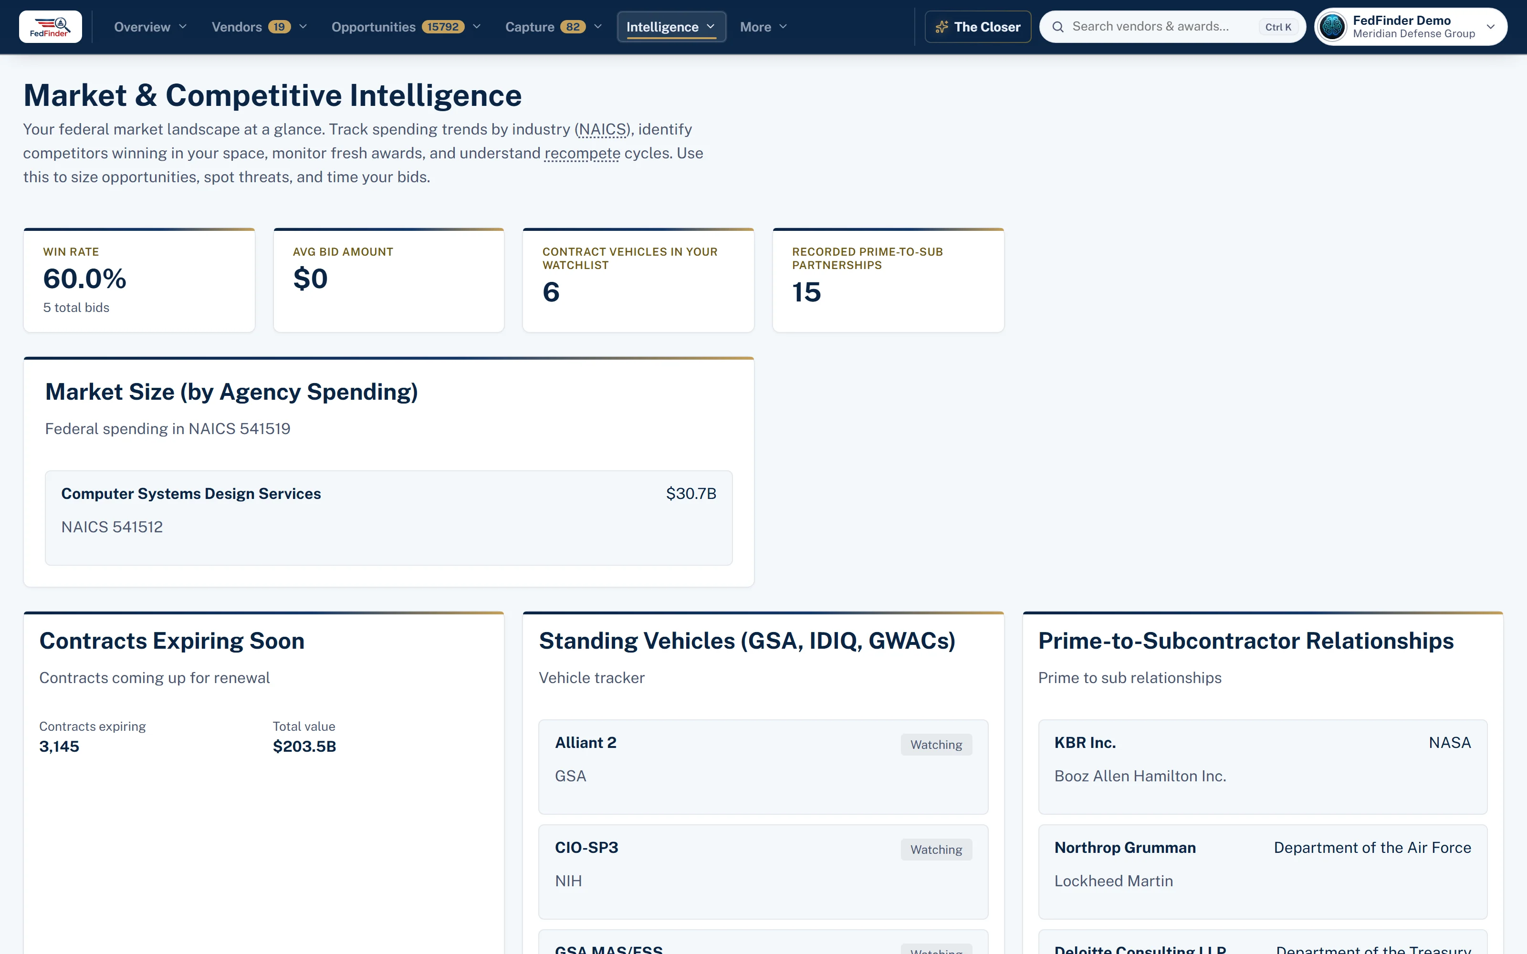The height and width of the screenshot is (954, 1527).
Task: Click the underlined NAICS term
Action: [x=603, y=129]
